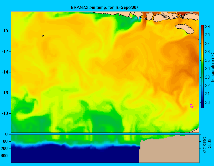Viewport: 214px width, 166px height.
Task: Click the 28 value on the colorbar
Action: point(207,35)
